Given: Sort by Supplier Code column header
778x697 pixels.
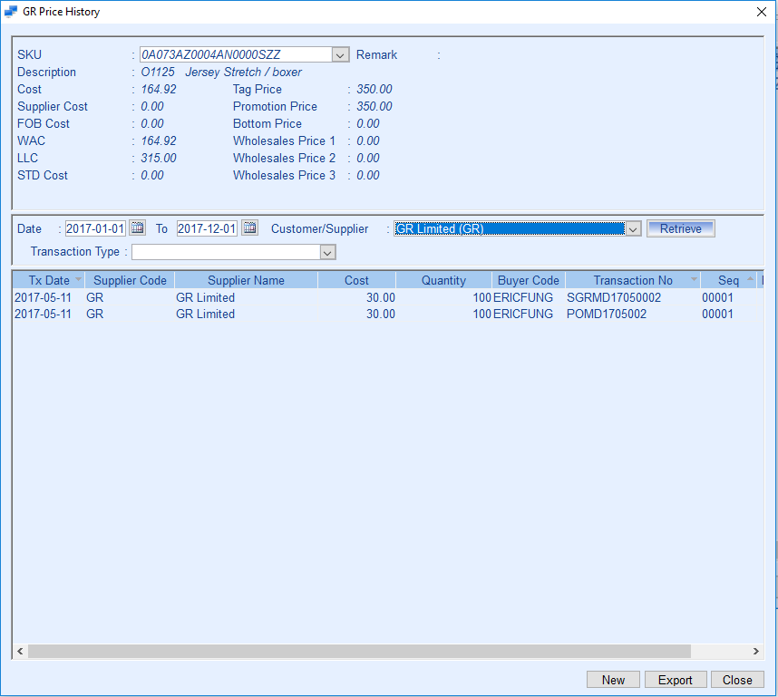Looking at the screenshot, I should pos(130,280).
